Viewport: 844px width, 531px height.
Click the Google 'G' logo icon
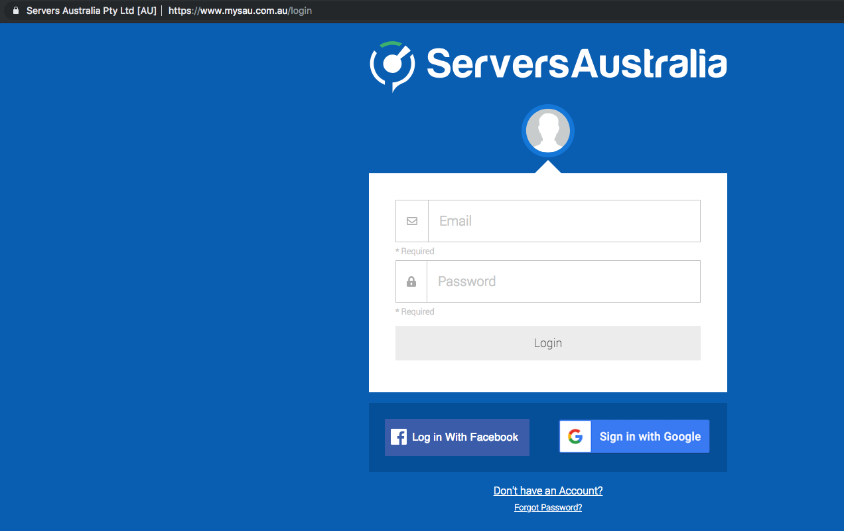pyautogui.click(x=575, y=436)
